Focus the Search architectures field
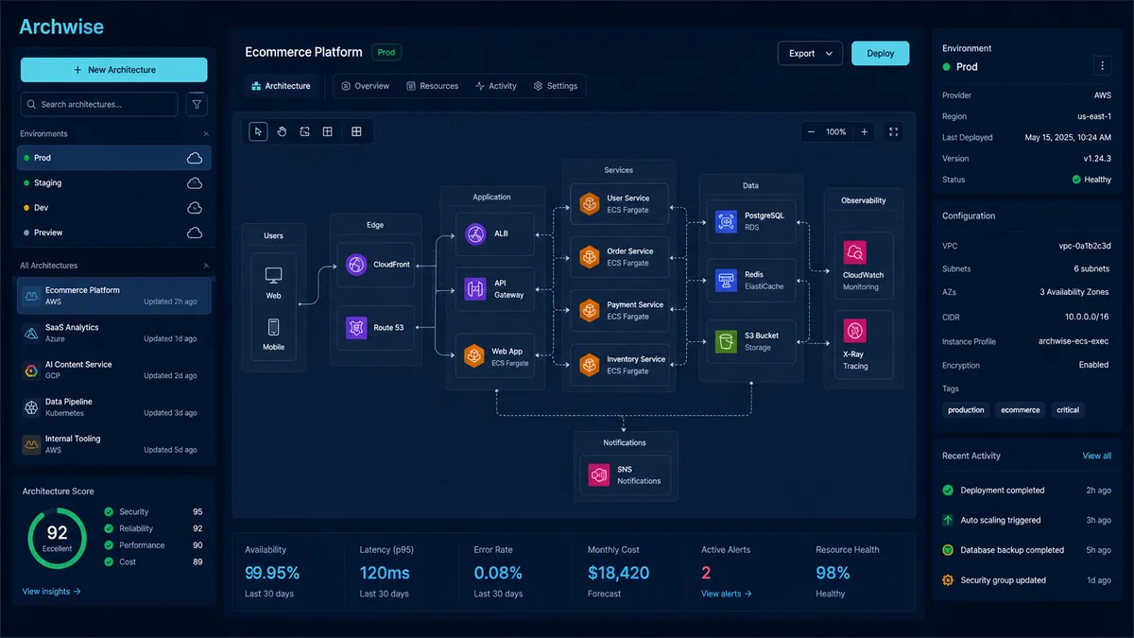 point(99,105)
